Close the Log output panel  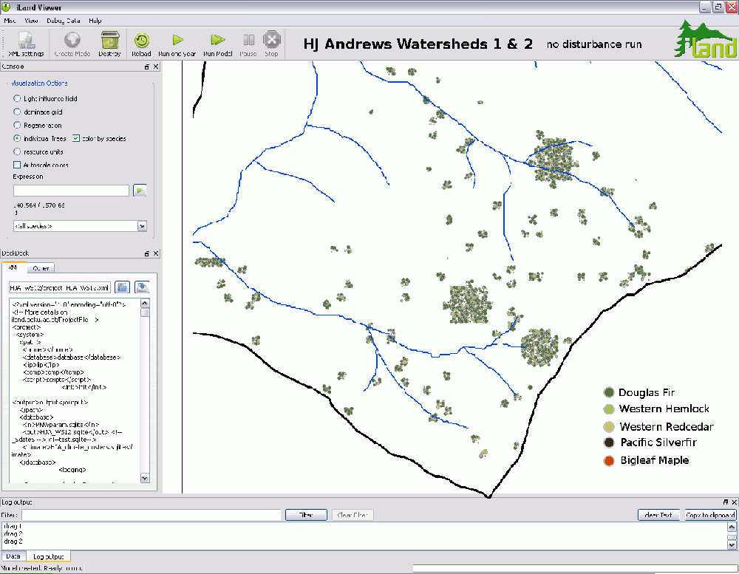point(735,502)
